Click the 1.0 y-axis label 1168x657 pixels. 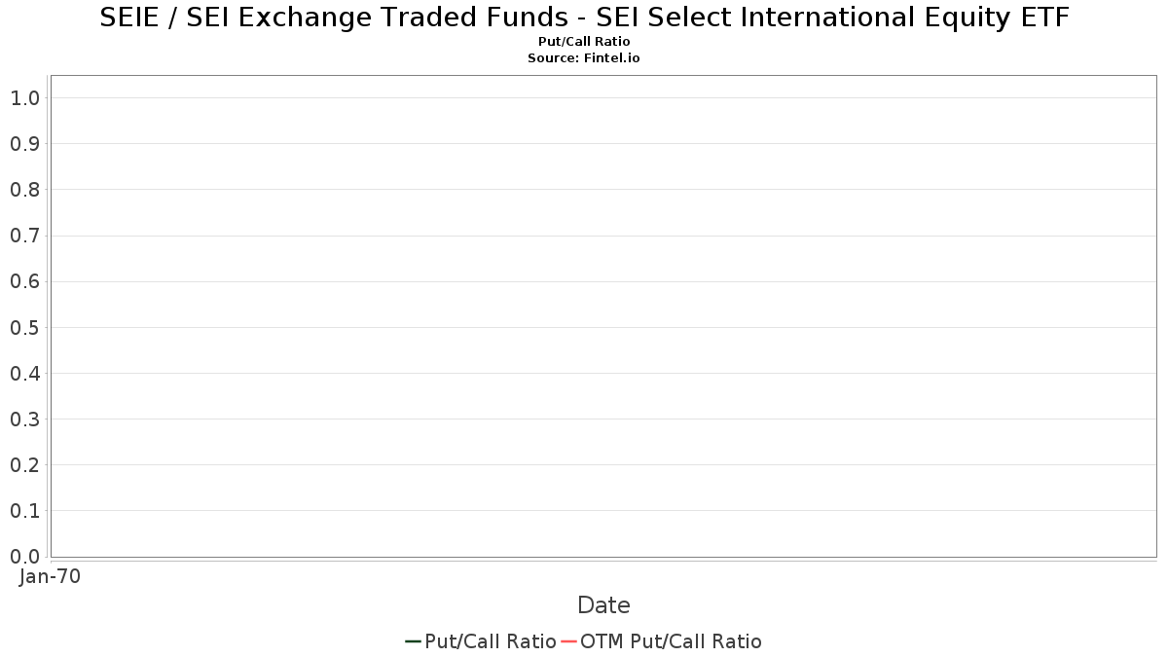coord(24,98)
